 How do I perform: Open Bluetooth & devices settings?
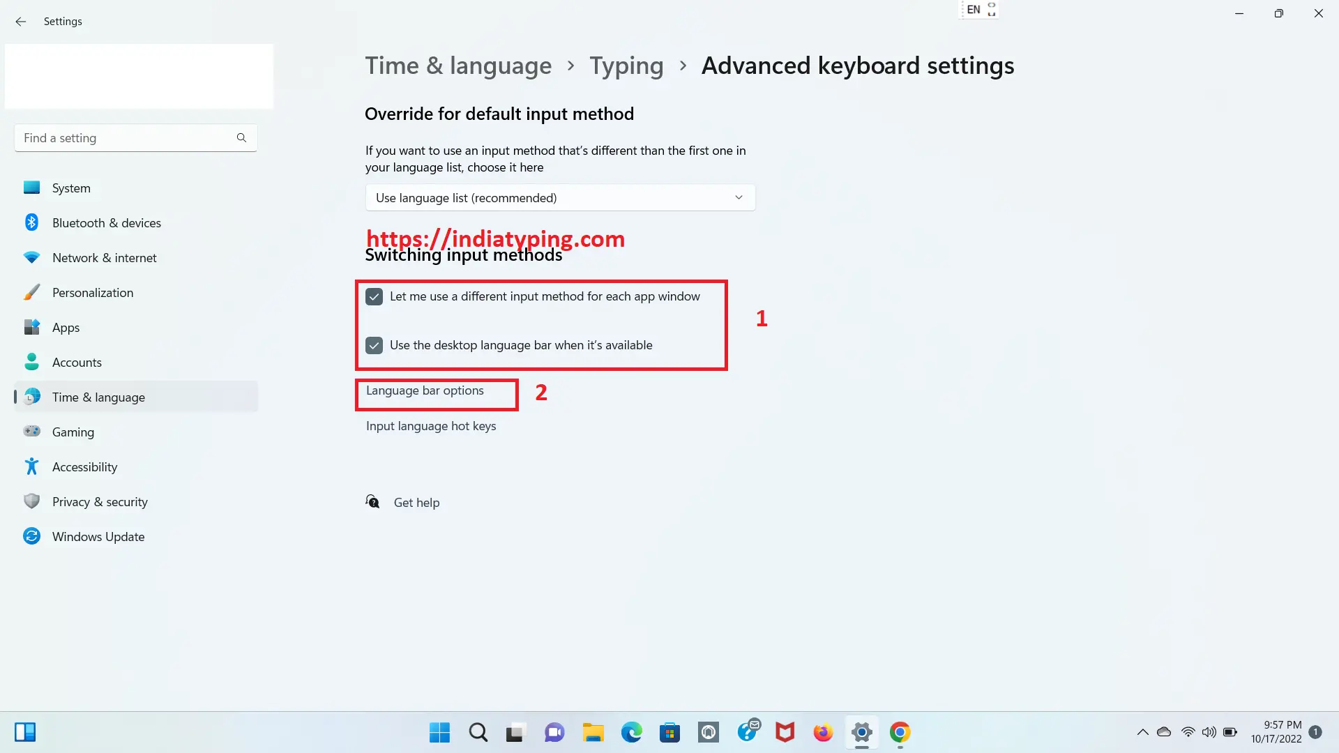pyautogui.click(x=106, y=222)
